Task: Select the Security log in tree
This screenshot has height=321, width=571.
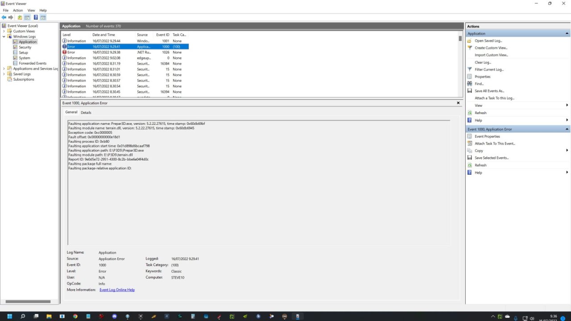Action: click(x=25, y=47)
